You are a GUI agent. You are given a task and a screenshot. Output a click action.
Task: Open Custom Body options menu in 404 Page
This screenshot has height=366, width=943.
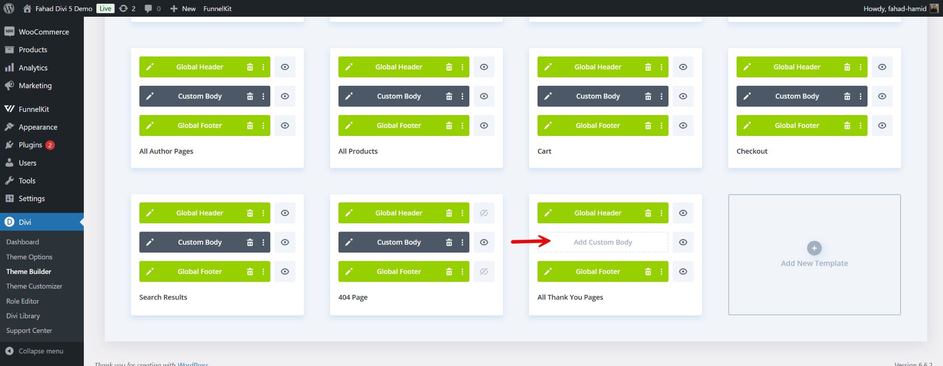click(x=462, y=242)
